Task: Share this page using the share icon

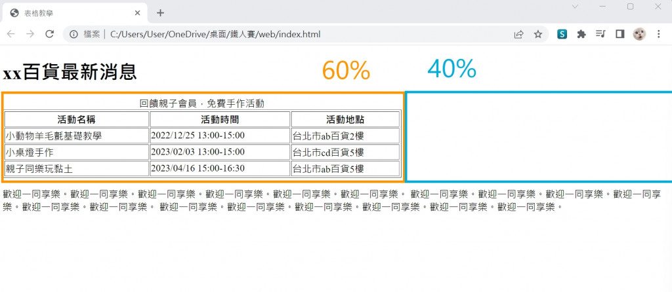Action: click(518, 34)
